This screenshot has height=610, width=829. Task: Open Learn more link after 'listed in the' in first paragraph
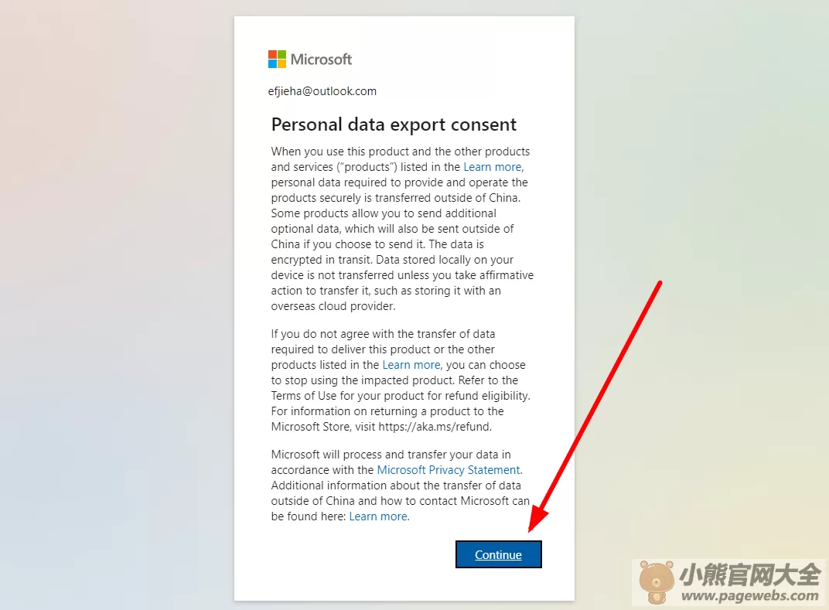(493, 167)
